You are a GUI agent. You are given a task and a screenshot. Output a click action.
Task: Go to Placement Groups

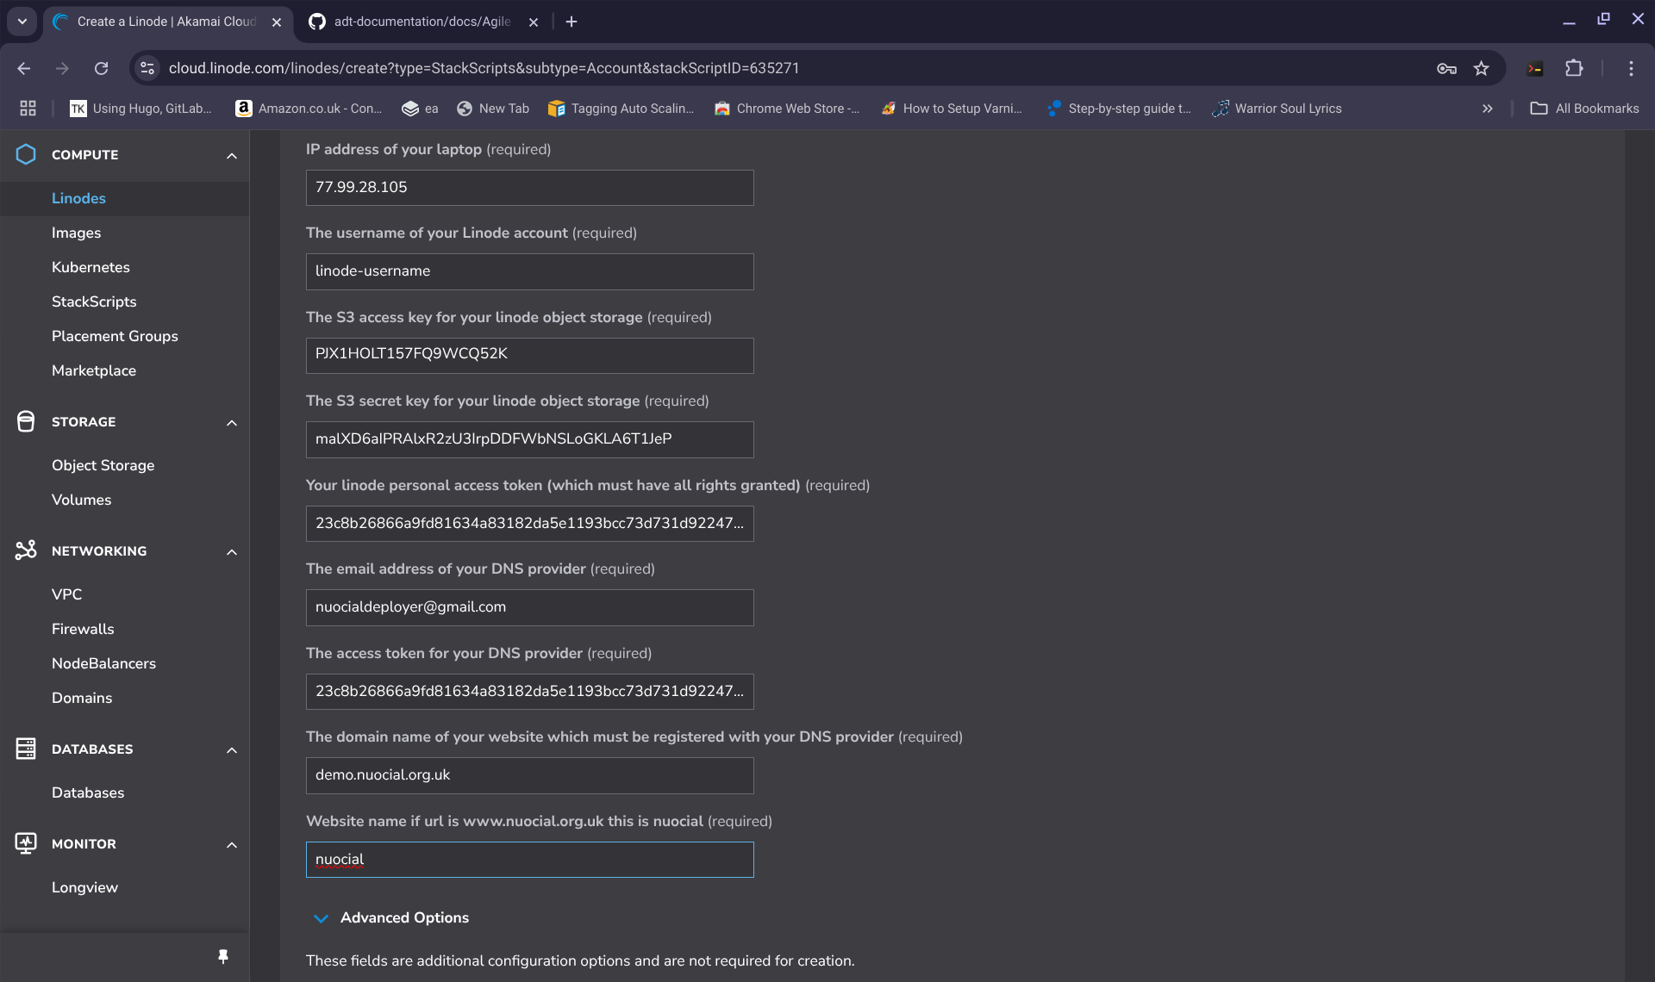click(x=115, y=336)
